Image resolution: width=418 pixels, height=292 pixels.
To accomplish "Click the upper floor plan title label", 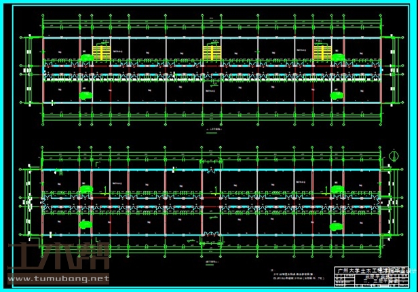I will tap(212, 128).
